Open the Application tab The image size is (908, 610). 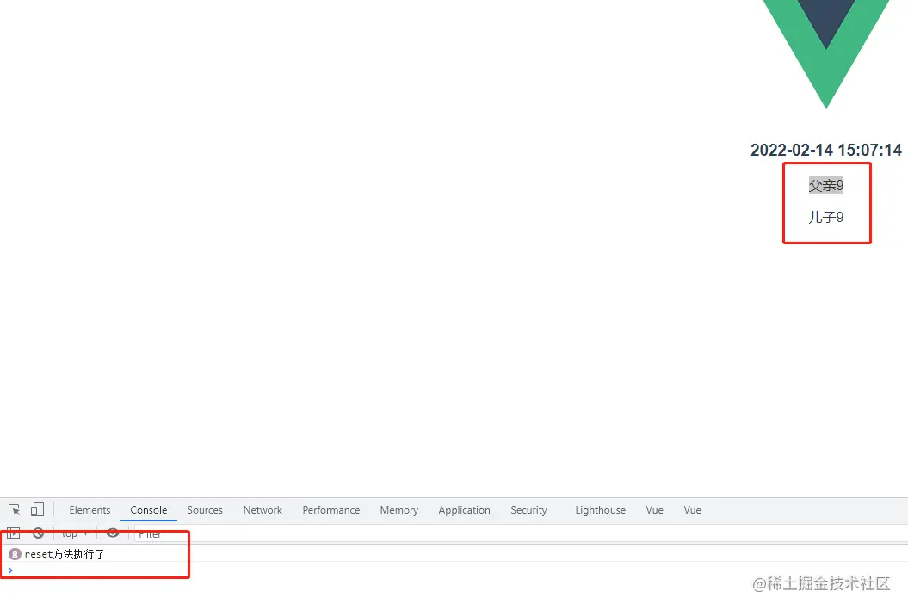pyautogui.click(x=464, y=510)
